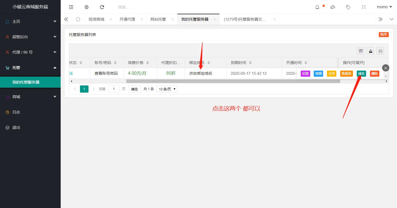This screenshot has height=208, width=397.
Task: Click the purple 设置 button
Action: [305, 74]
